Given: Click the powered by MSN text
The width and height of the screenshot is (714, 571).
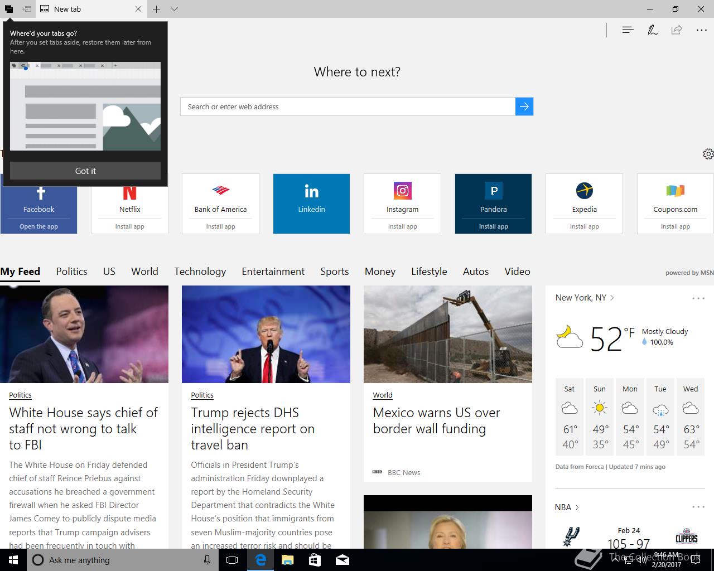Looking at the screenshot, I should (689, 273).
